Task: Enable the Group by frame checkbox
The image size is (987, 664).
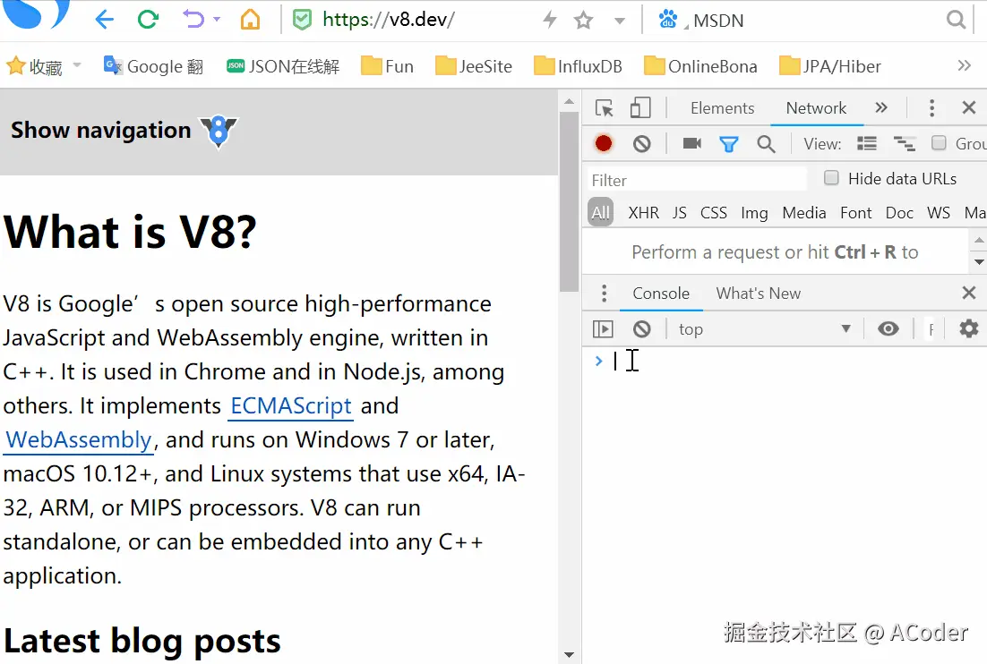Action: coord(939,143)
